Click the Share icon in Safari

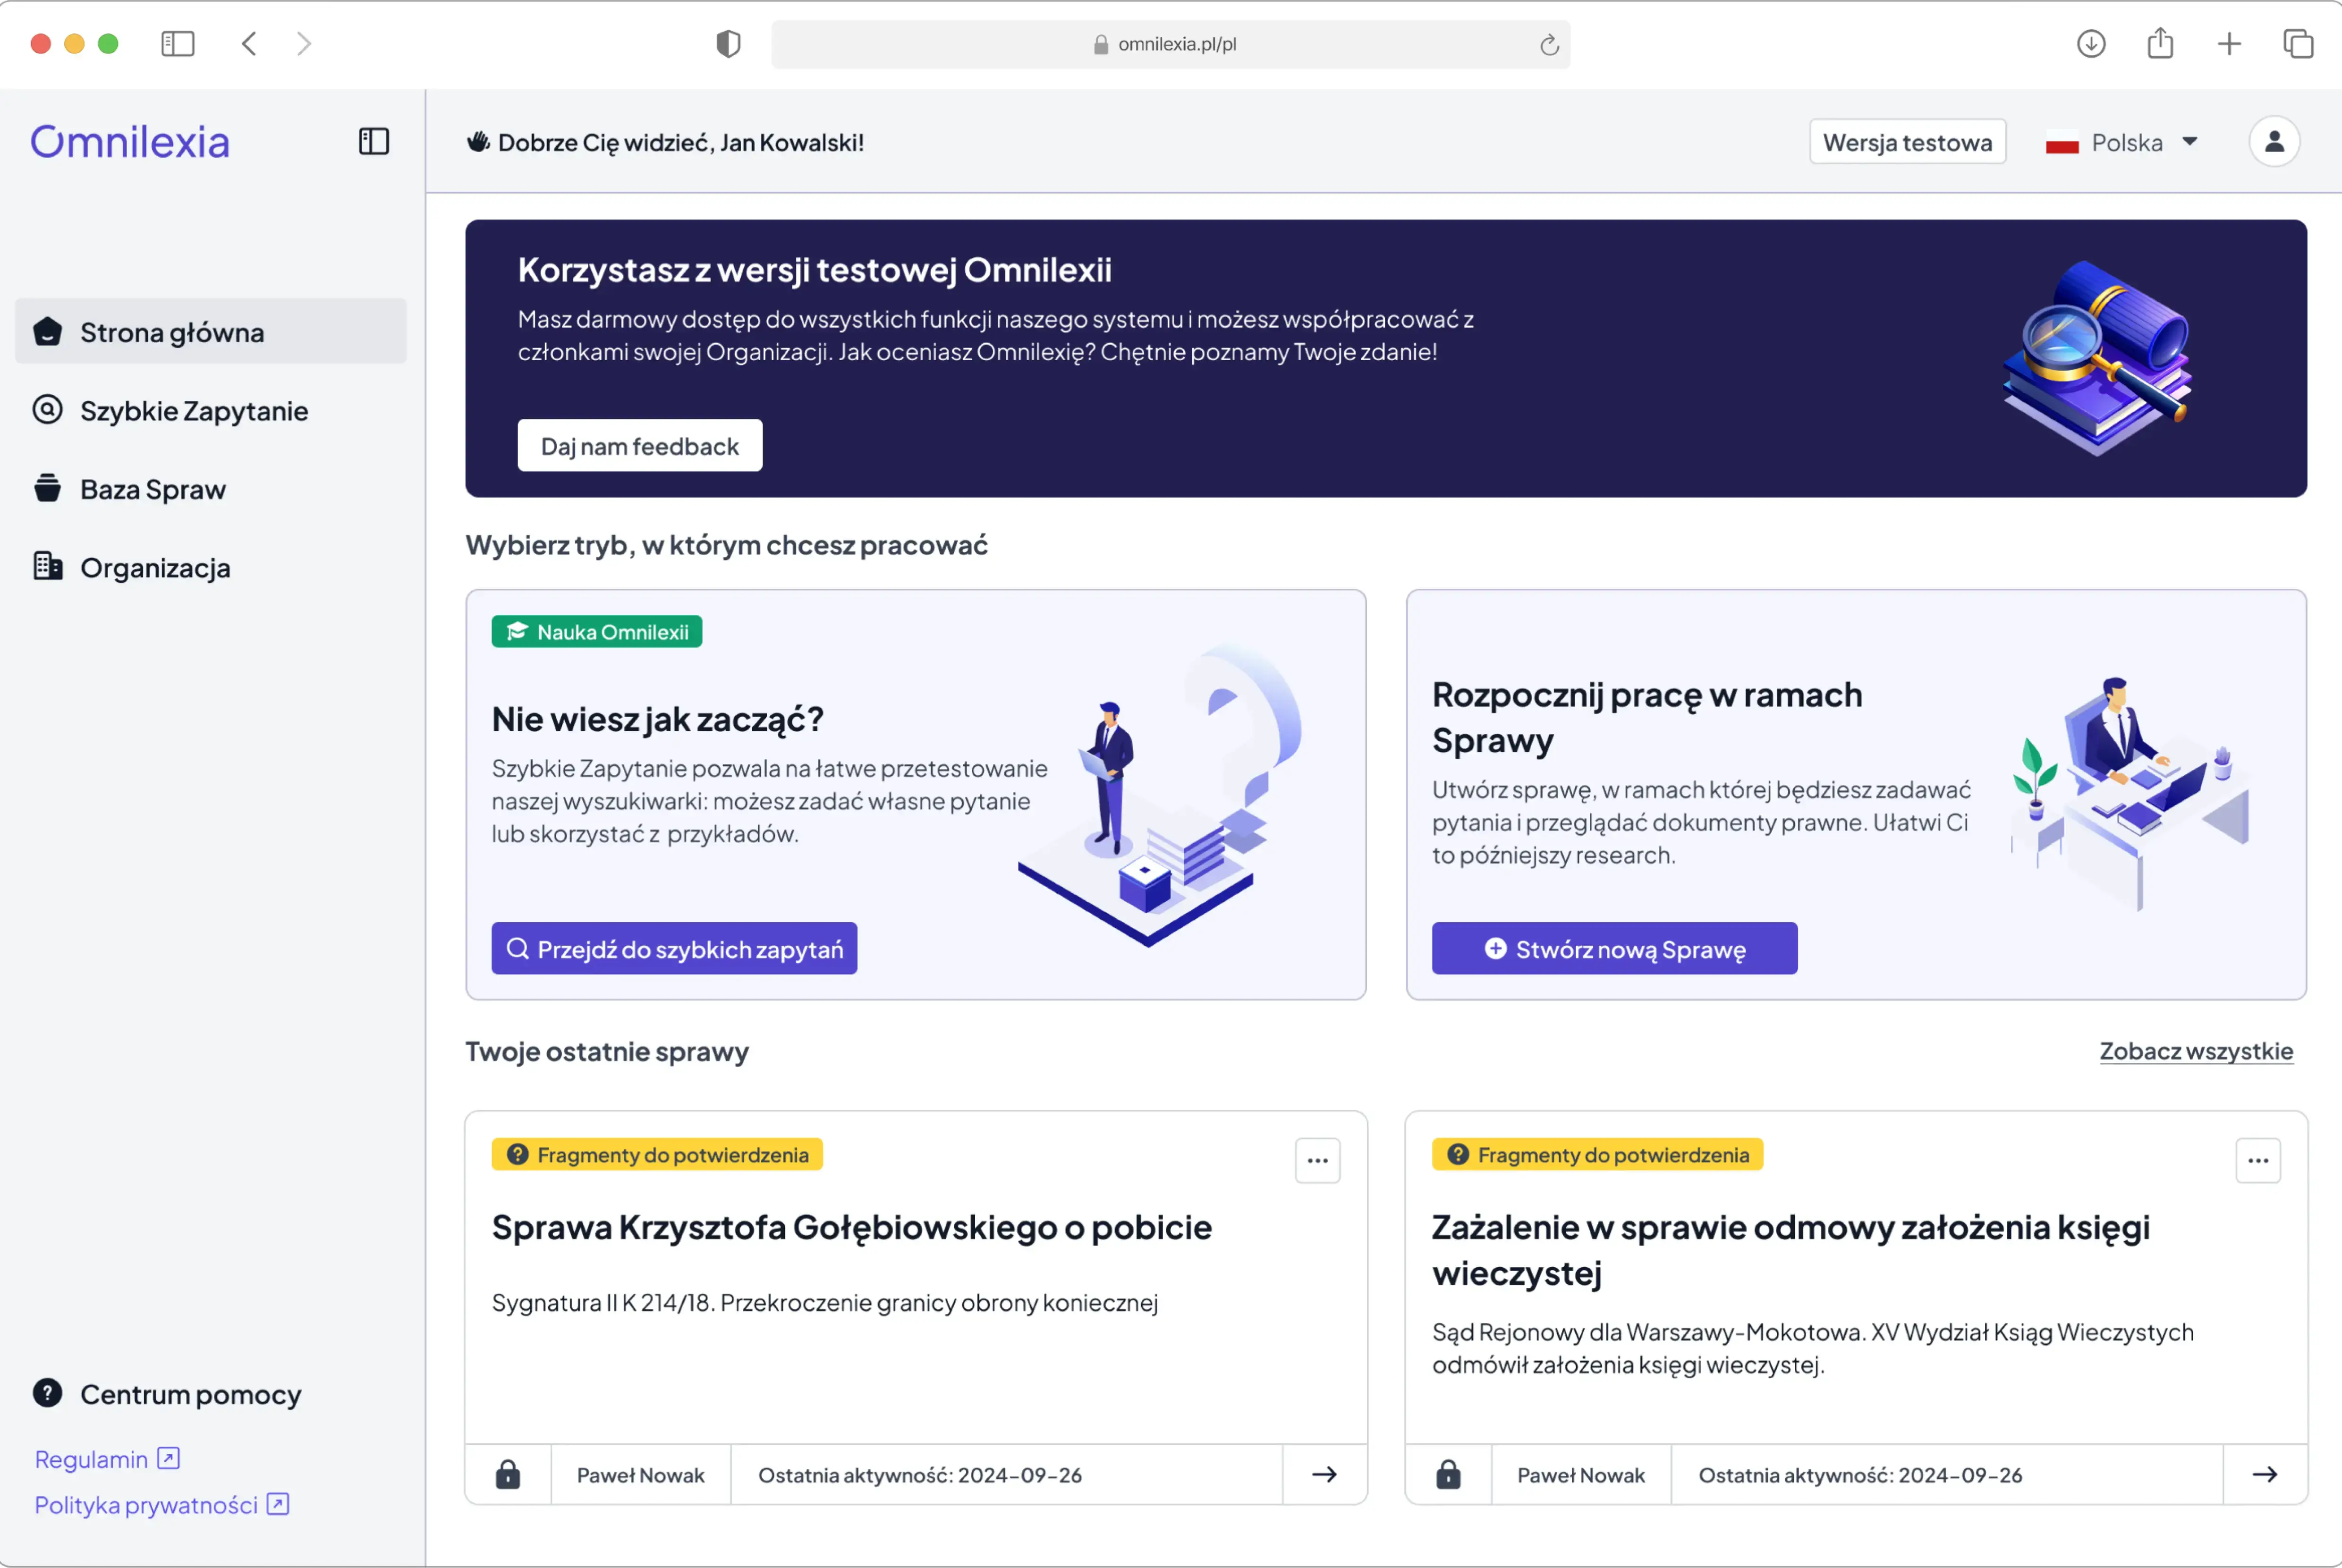click(2160, 43)
